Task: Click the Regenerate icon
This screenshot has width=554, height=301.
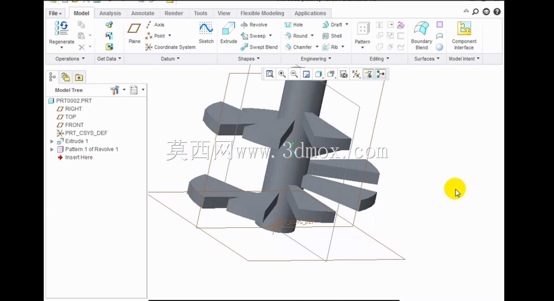Action: pos(62,28)
